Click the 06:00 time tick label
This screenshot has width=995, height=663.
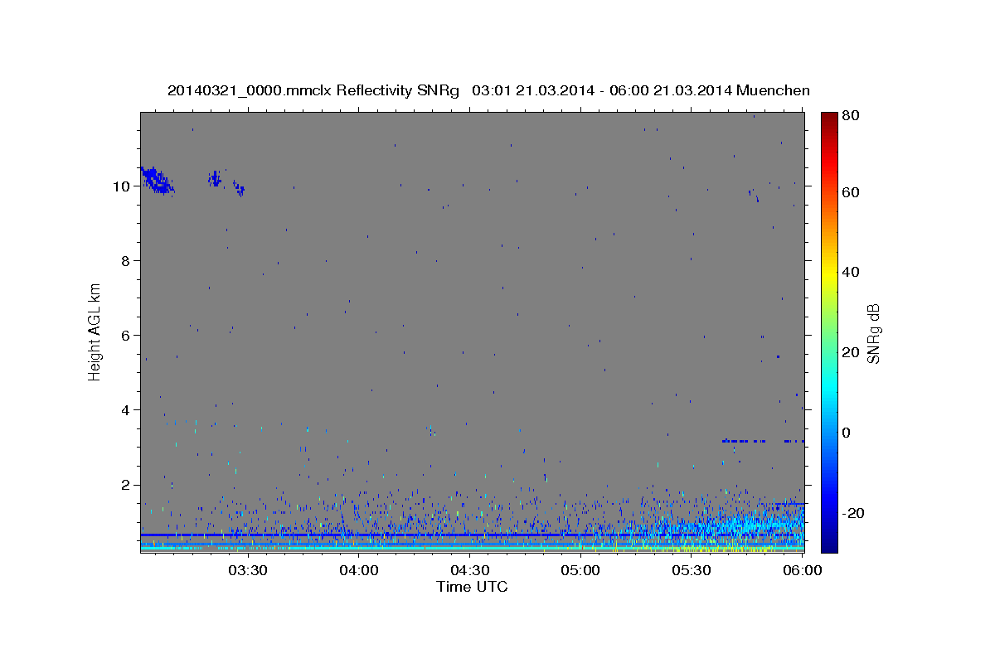803,571
